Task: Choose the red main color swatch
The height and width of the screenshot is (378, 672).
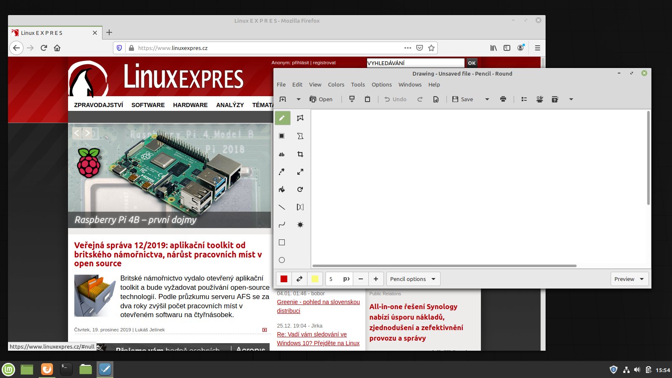Action: (284, 279)
